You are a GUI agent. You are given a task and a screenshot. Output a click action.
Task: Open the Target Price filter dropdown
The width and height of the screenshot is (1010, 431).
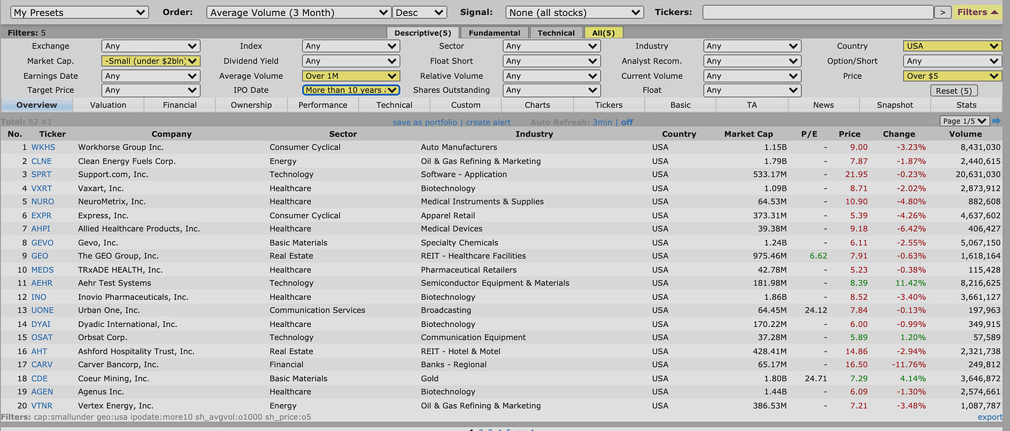[x=151, y=90]
